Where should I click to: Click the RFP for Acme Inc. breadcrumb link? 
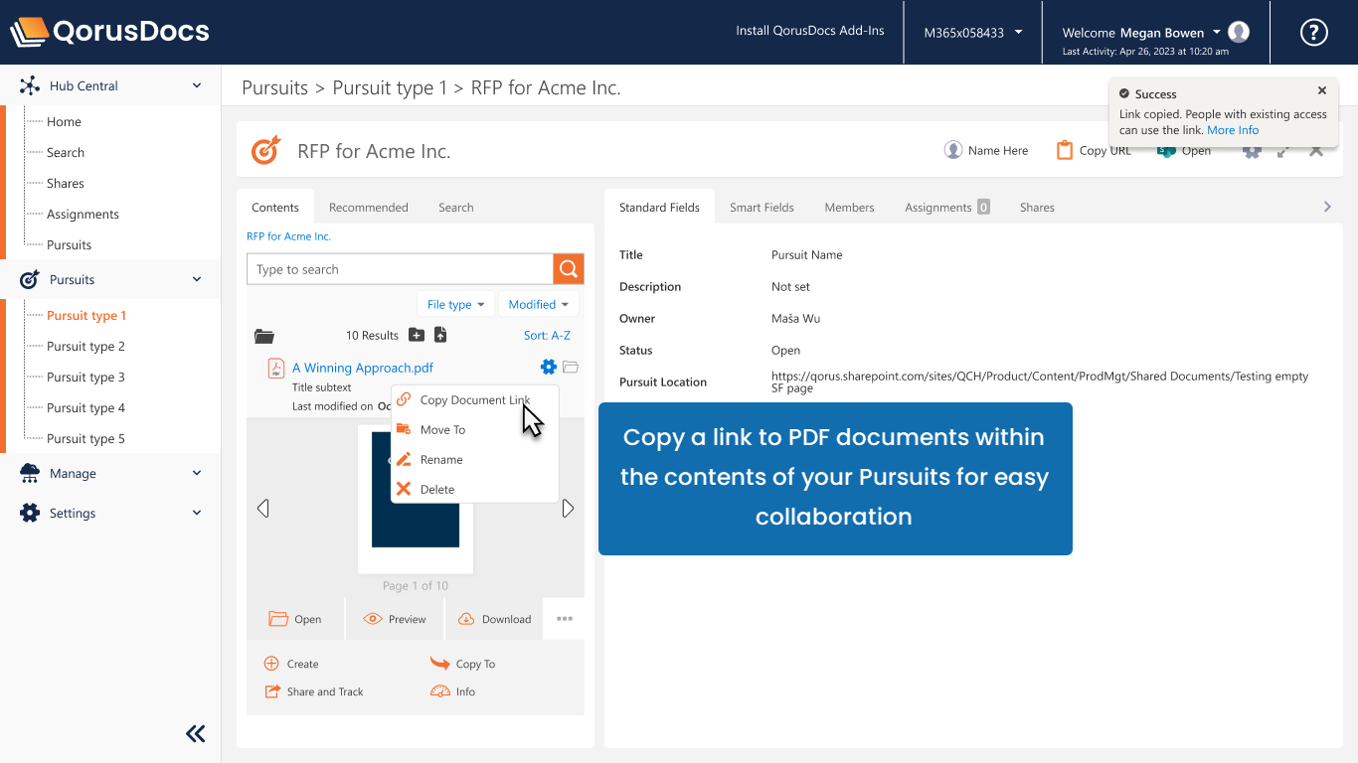(x=288, y=236)
